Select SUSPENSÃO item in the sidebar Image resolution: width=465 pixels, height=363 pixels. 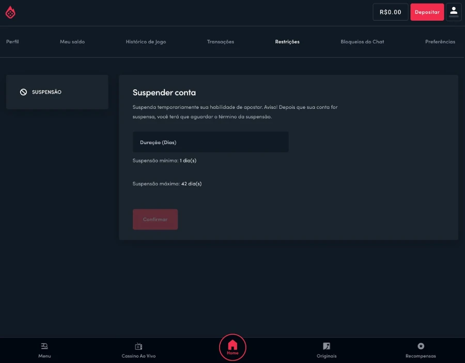[57, 92]
